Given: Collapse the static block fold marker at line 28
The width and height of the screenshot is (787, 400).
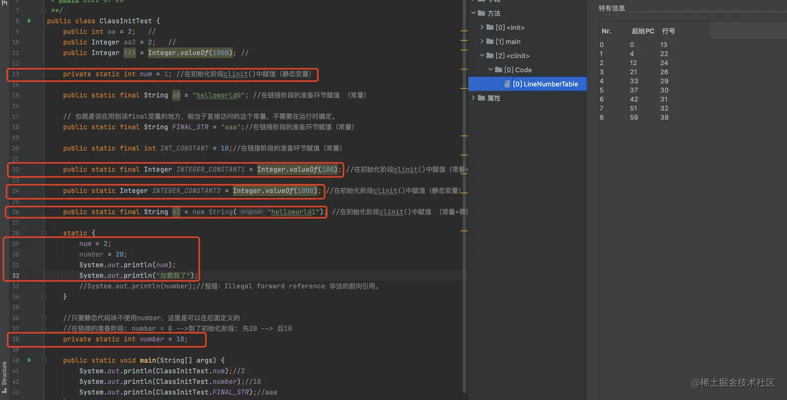Looking at the screenshot, I should [x=44, y=233].
